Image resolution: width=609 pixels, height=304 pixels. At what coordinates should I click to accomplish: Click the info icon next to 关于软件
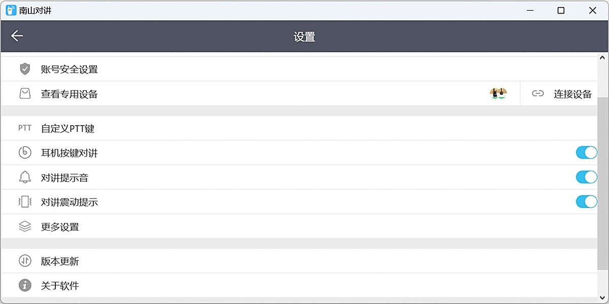coord(24,285)
